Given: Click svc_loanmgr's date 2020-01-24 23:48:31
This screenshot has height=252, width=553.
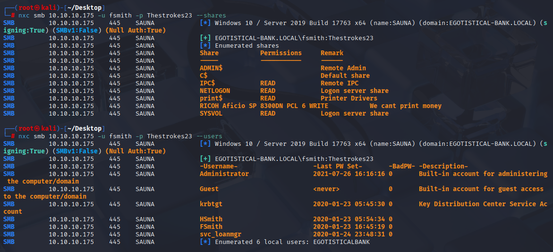Looking at the screenshot, I should (x=349, y=235).
